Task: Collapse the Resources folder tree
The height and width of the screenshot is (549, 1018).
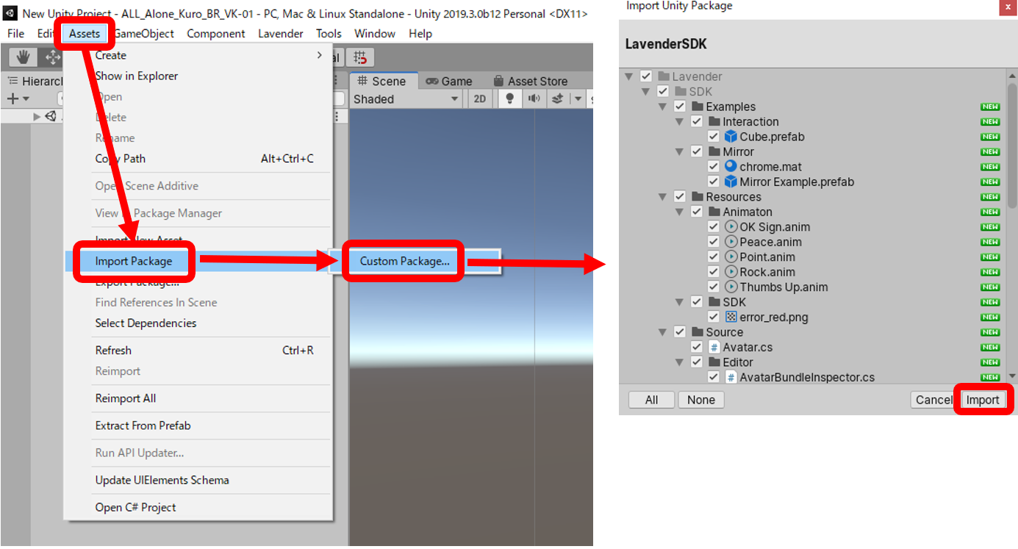Action: click(x=663, y=197)
